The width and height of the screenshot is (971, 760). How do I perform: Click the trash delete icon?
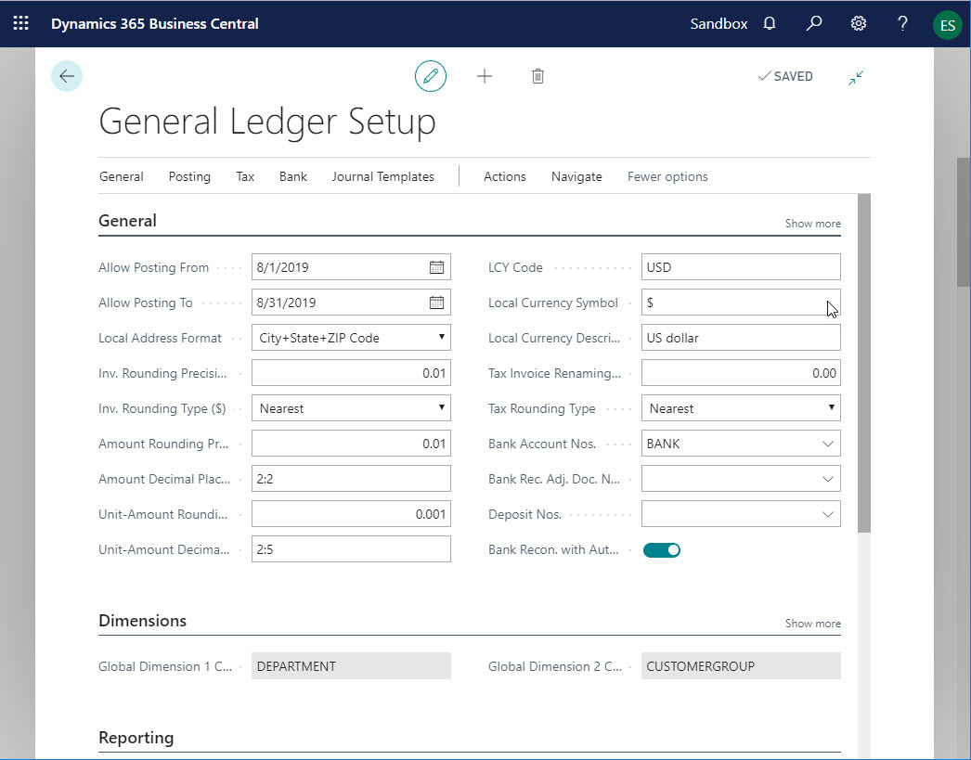tap(537, 76)
